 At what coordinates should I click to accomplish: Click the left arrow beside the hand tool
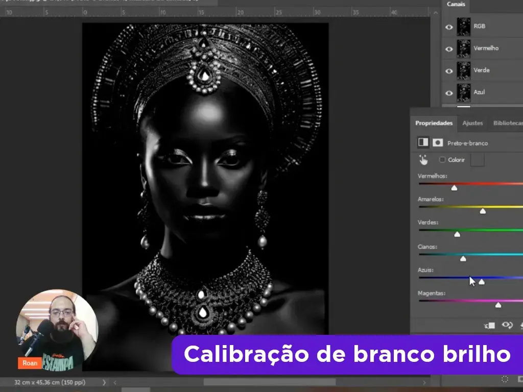421,155
